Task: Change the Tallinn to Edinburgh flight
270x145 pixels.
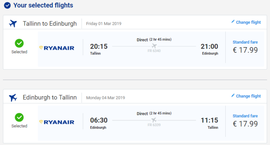Action: coord(246,22)
